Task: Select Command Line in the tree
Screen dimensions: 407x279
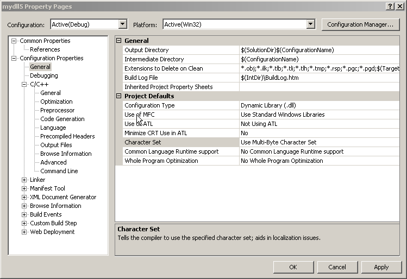Action: 59,171
